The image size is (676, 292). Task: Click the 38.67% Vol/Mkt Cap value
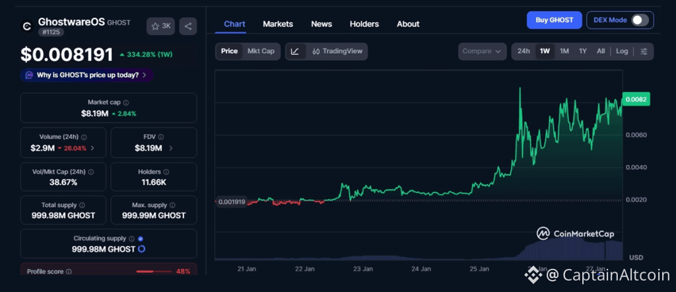[63, 182]
